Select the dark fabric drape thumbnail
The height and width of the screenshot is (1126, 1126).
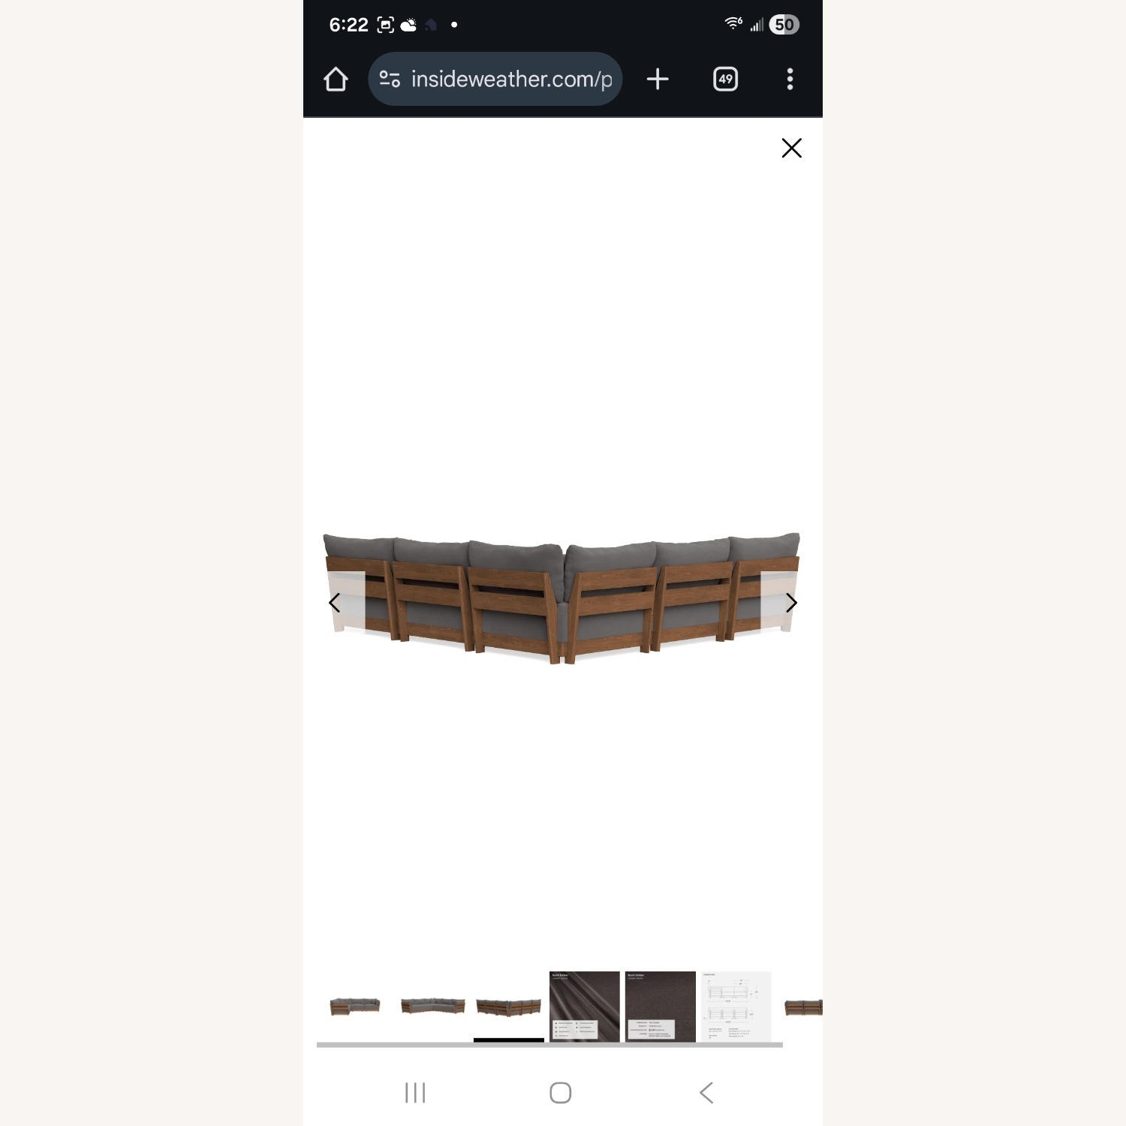pyautogui.click(x=585, y=1007)
